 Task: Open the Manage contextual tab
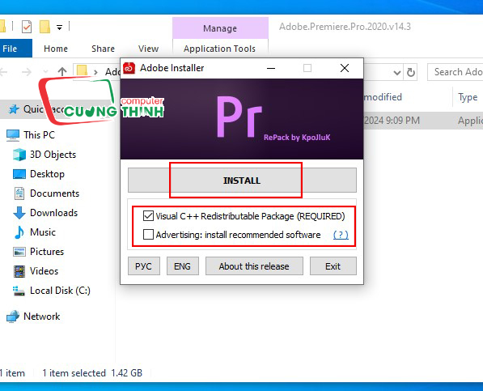tap(220, 28)
